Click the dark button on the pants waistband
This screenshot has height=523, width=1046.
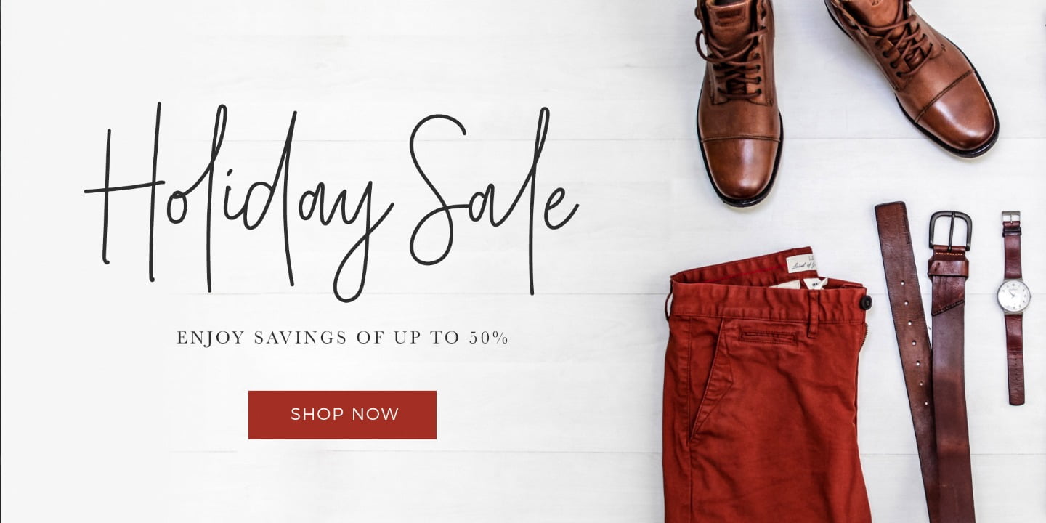pos(866,302)
